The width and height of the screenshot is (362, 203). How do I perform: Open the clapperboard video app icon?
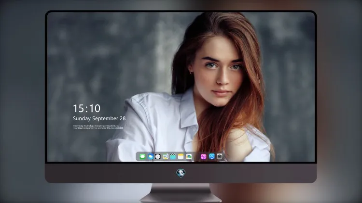click(x=173, y=156)
